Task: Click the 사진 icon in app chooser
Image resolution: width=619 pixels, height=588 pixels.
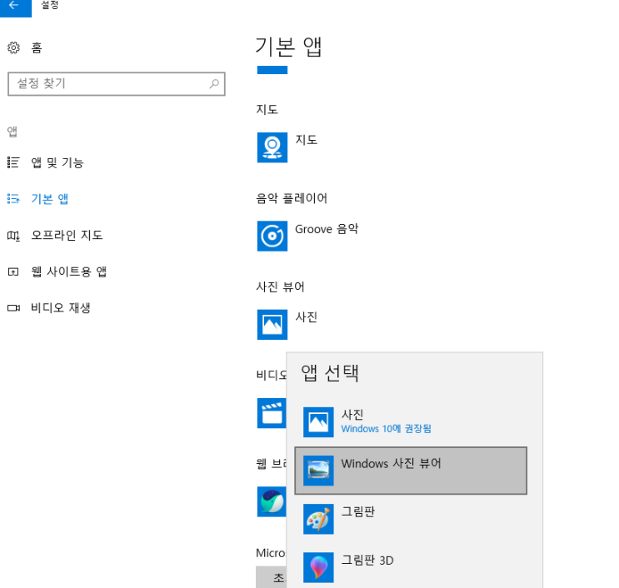Action: (318, 422)
